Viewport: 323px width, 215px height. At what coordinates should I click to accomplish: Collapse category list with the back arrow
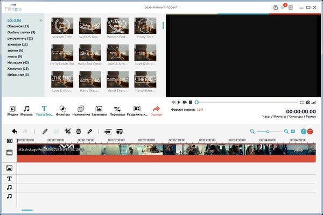[x=41, y=20]
